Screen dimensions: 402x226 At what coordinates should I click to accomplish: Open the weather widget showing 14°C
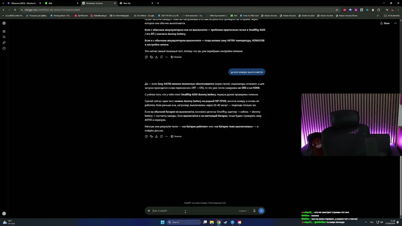coord(8,222)
